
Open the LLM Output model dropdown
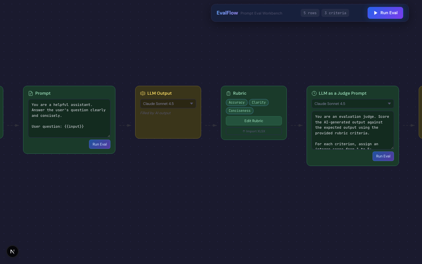[x=168, y=104]
